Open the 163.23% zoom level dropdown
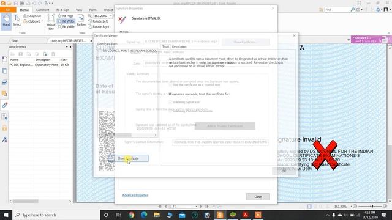The image size is (392, 220). coord(111,16)
